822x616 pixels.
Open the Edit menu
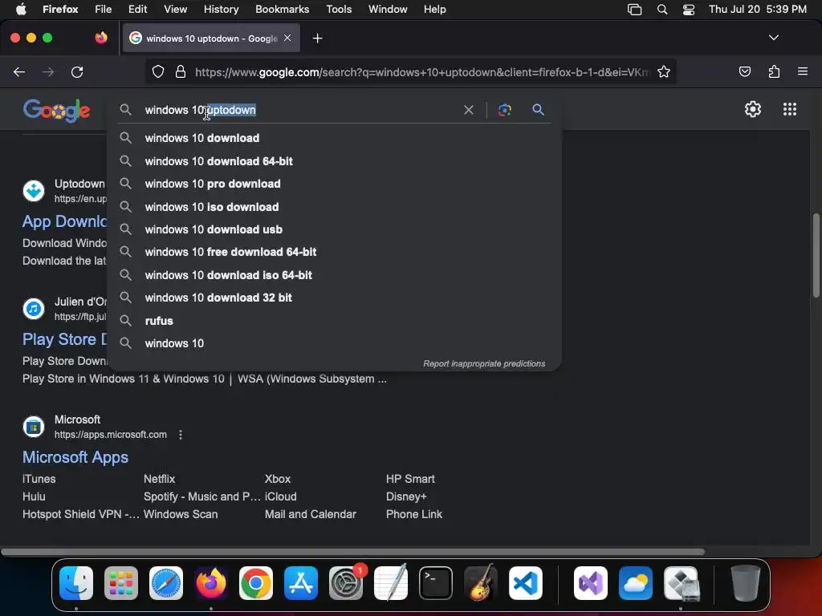tap(137, 10)
